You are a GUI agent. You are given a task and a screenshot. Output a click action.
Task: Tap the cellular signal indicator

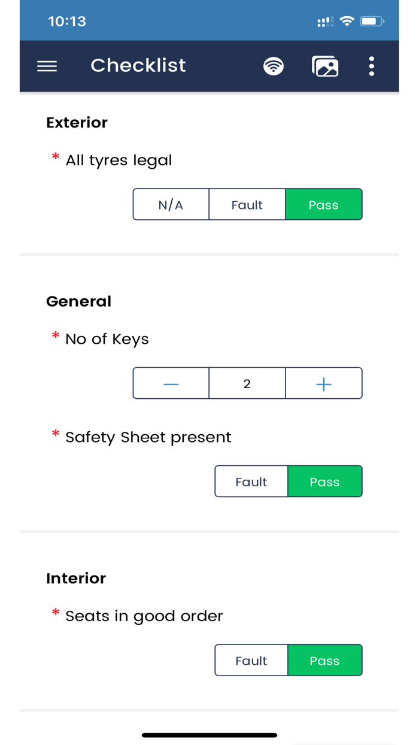coord(326,22)
